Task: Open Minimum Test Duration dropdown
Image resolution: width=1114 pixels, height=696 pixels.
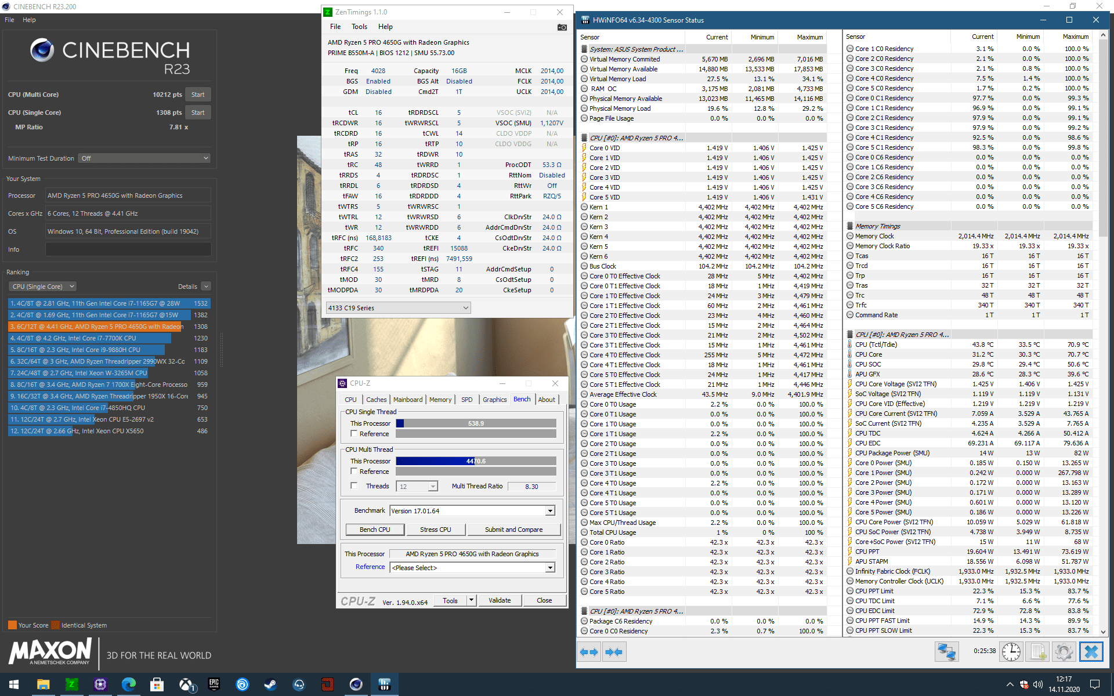Action: (144, 158)
